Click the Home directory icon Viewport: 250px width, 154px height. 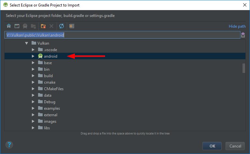9,26
